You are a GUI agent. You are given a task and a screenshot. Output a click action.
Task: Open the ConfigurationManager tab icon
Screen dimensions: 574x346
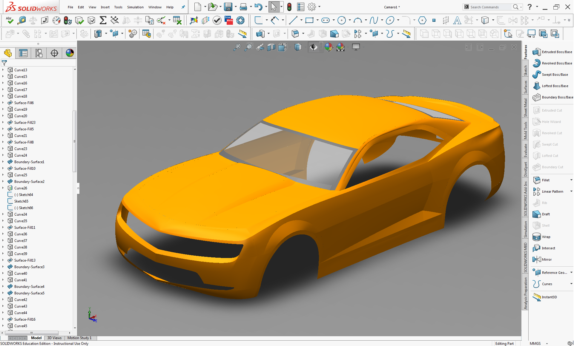pyautogui.click(x=39, y=53)
